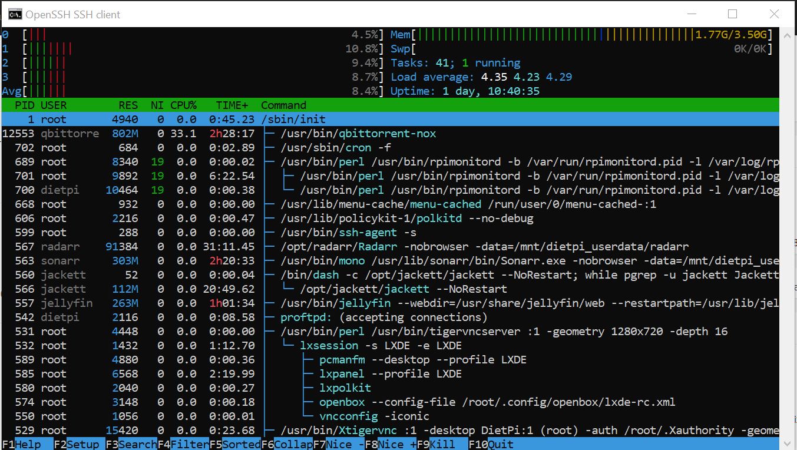Click the 2h28:17 TIME+ value
The image size is (797, 450).
(x=232, y=134)
